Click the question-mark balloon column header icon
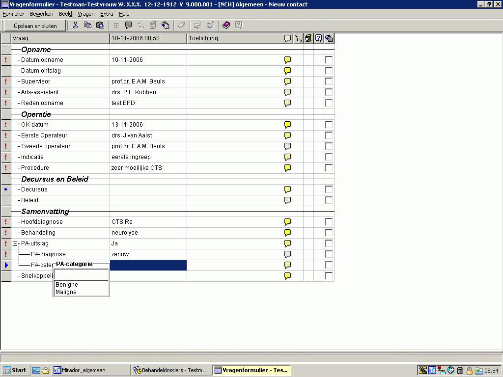 319,38
